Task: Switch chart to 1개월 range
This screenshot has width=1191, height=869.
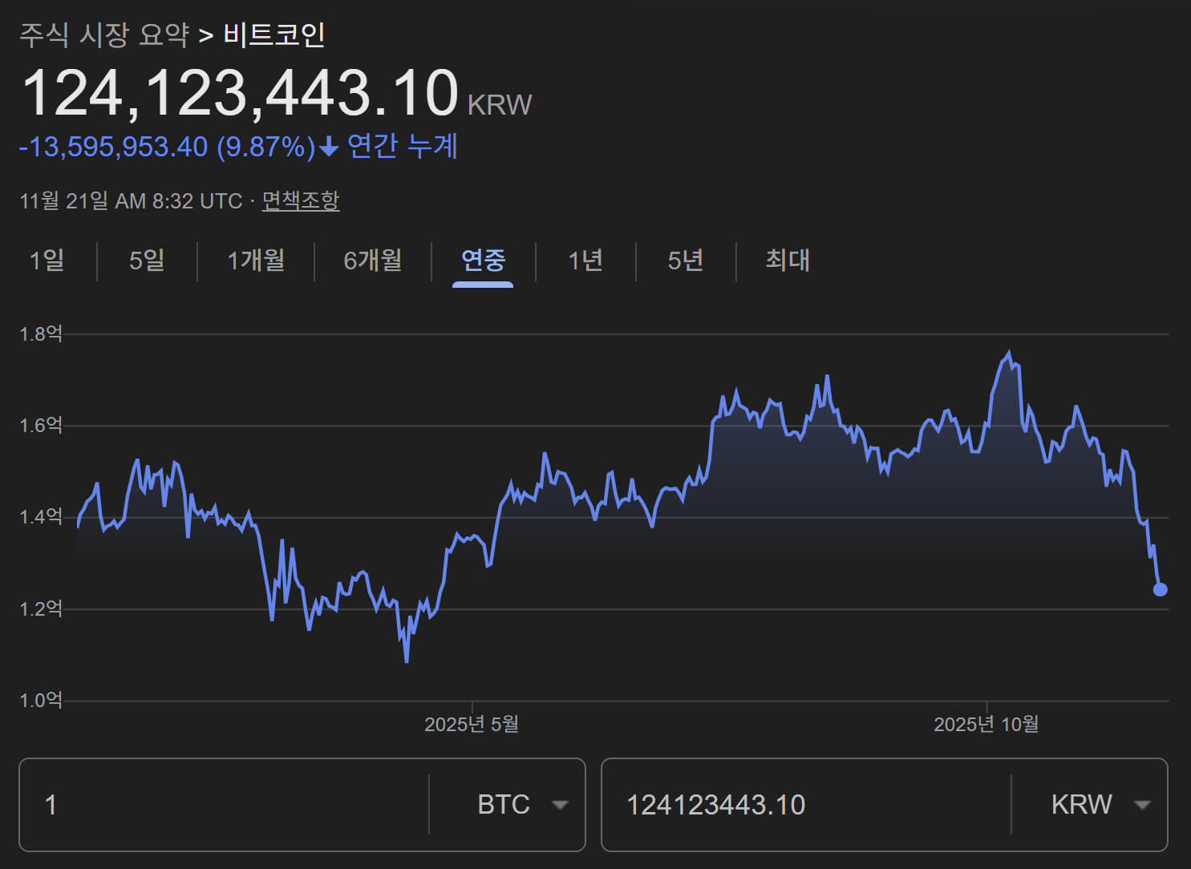Action: (256, 261)
